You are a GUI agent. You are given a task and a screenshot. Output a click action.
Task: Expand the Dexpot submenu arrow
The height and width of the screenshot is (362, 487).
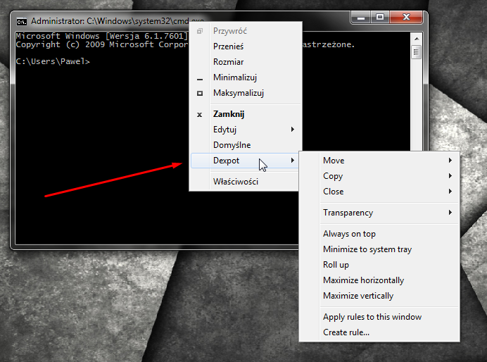(293, 161)
